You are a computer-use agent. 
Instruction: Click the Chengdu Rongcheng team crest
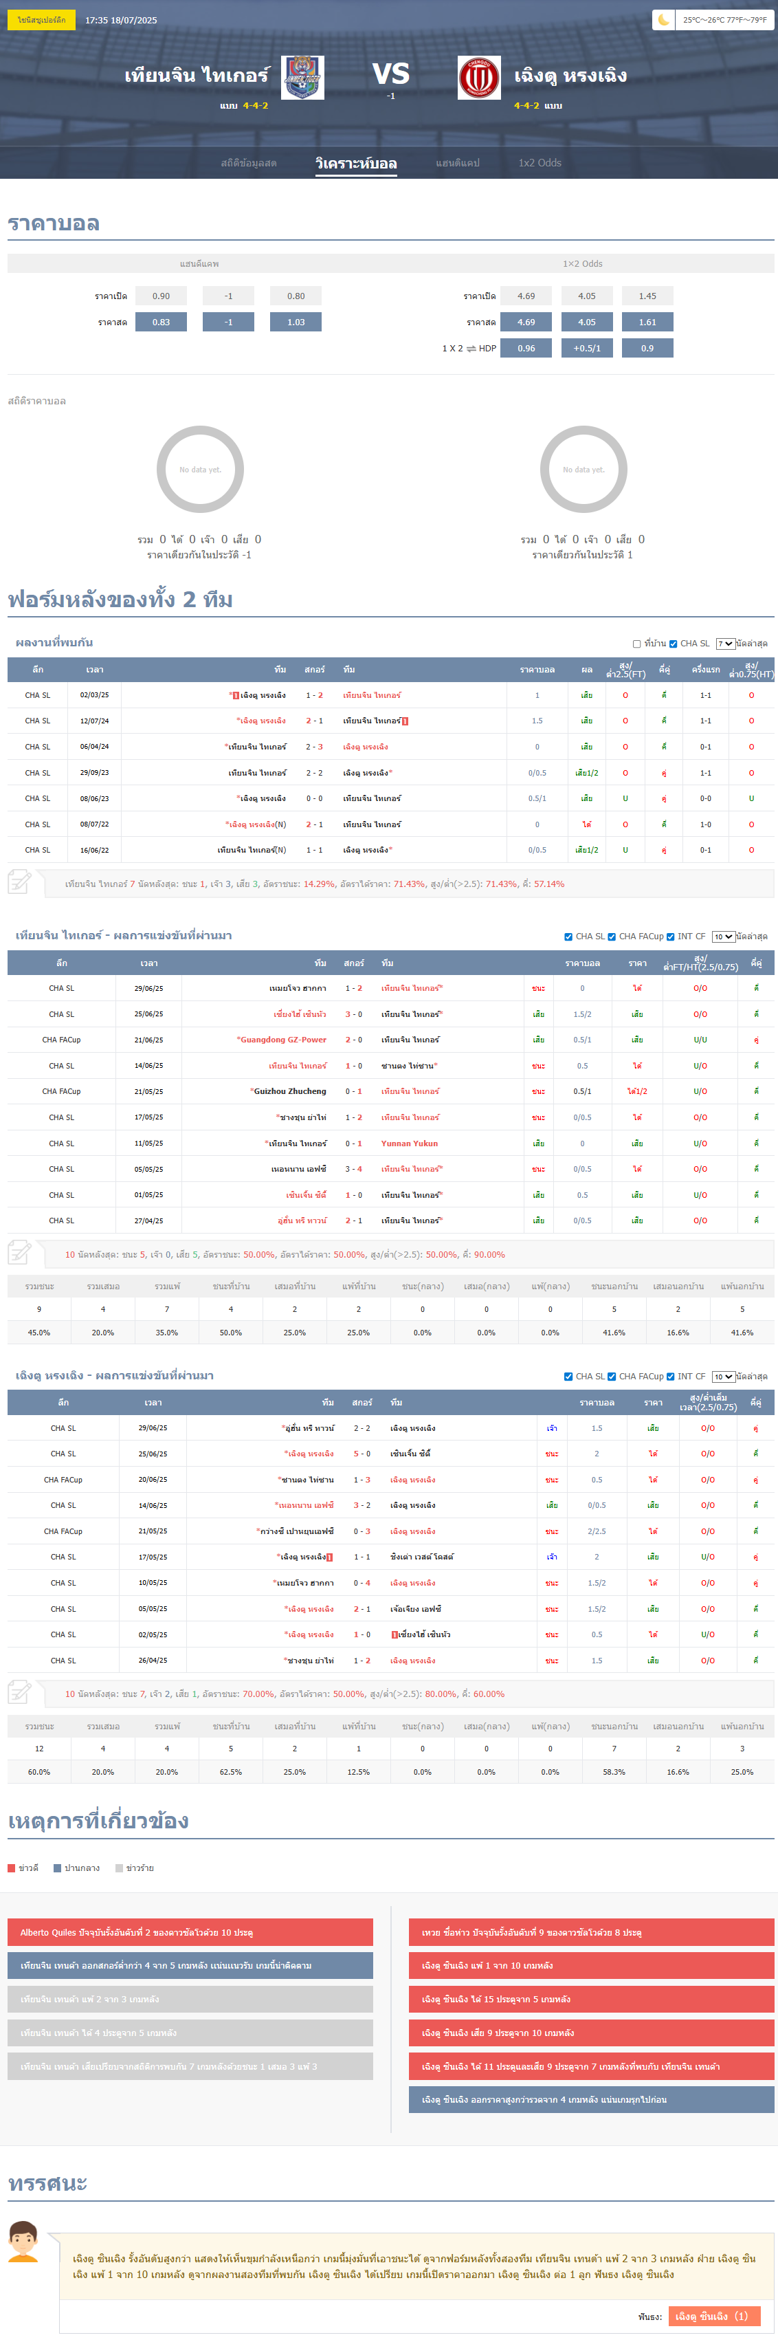(x=479, y=77)
